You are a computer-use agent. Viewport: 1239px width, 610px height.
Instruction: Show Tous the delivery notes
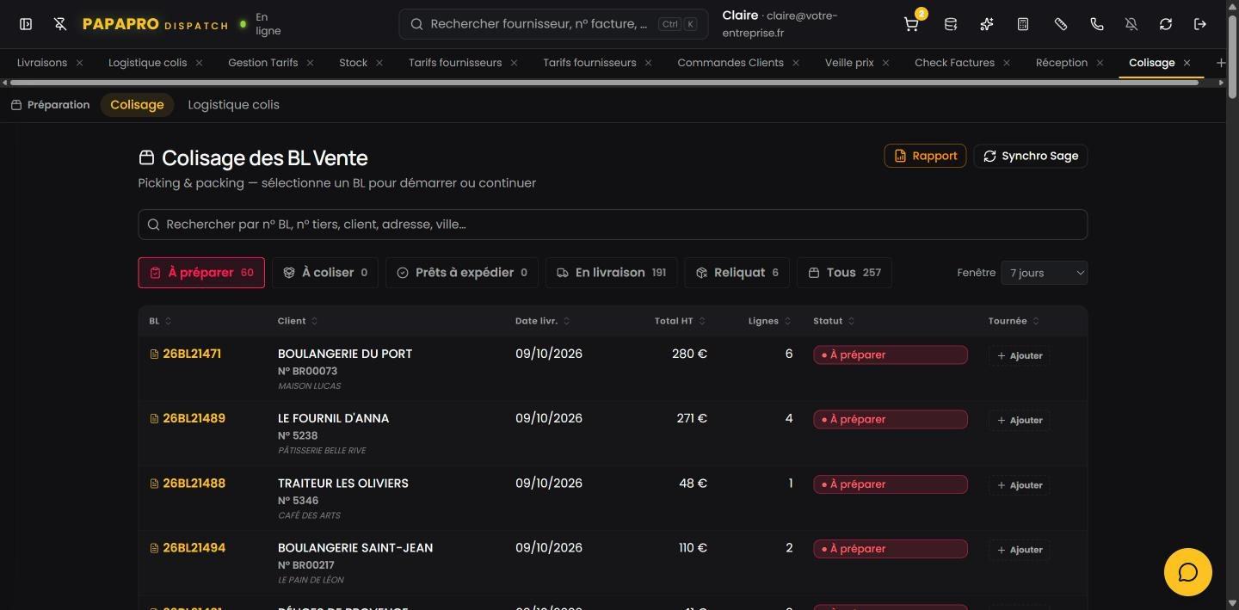point(844,273)
